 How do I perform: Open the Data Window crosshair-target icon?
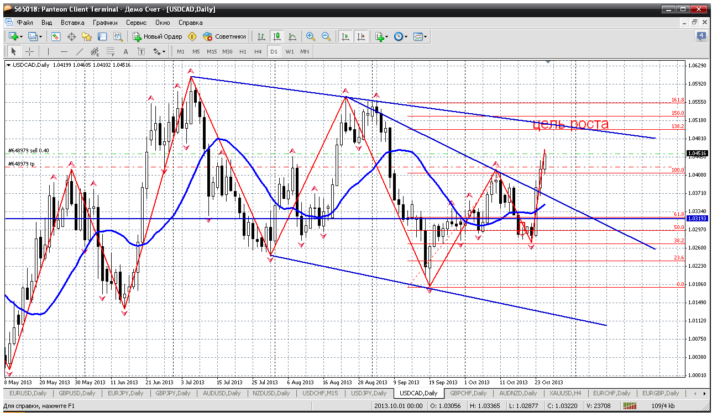click(x=71, y=36)
